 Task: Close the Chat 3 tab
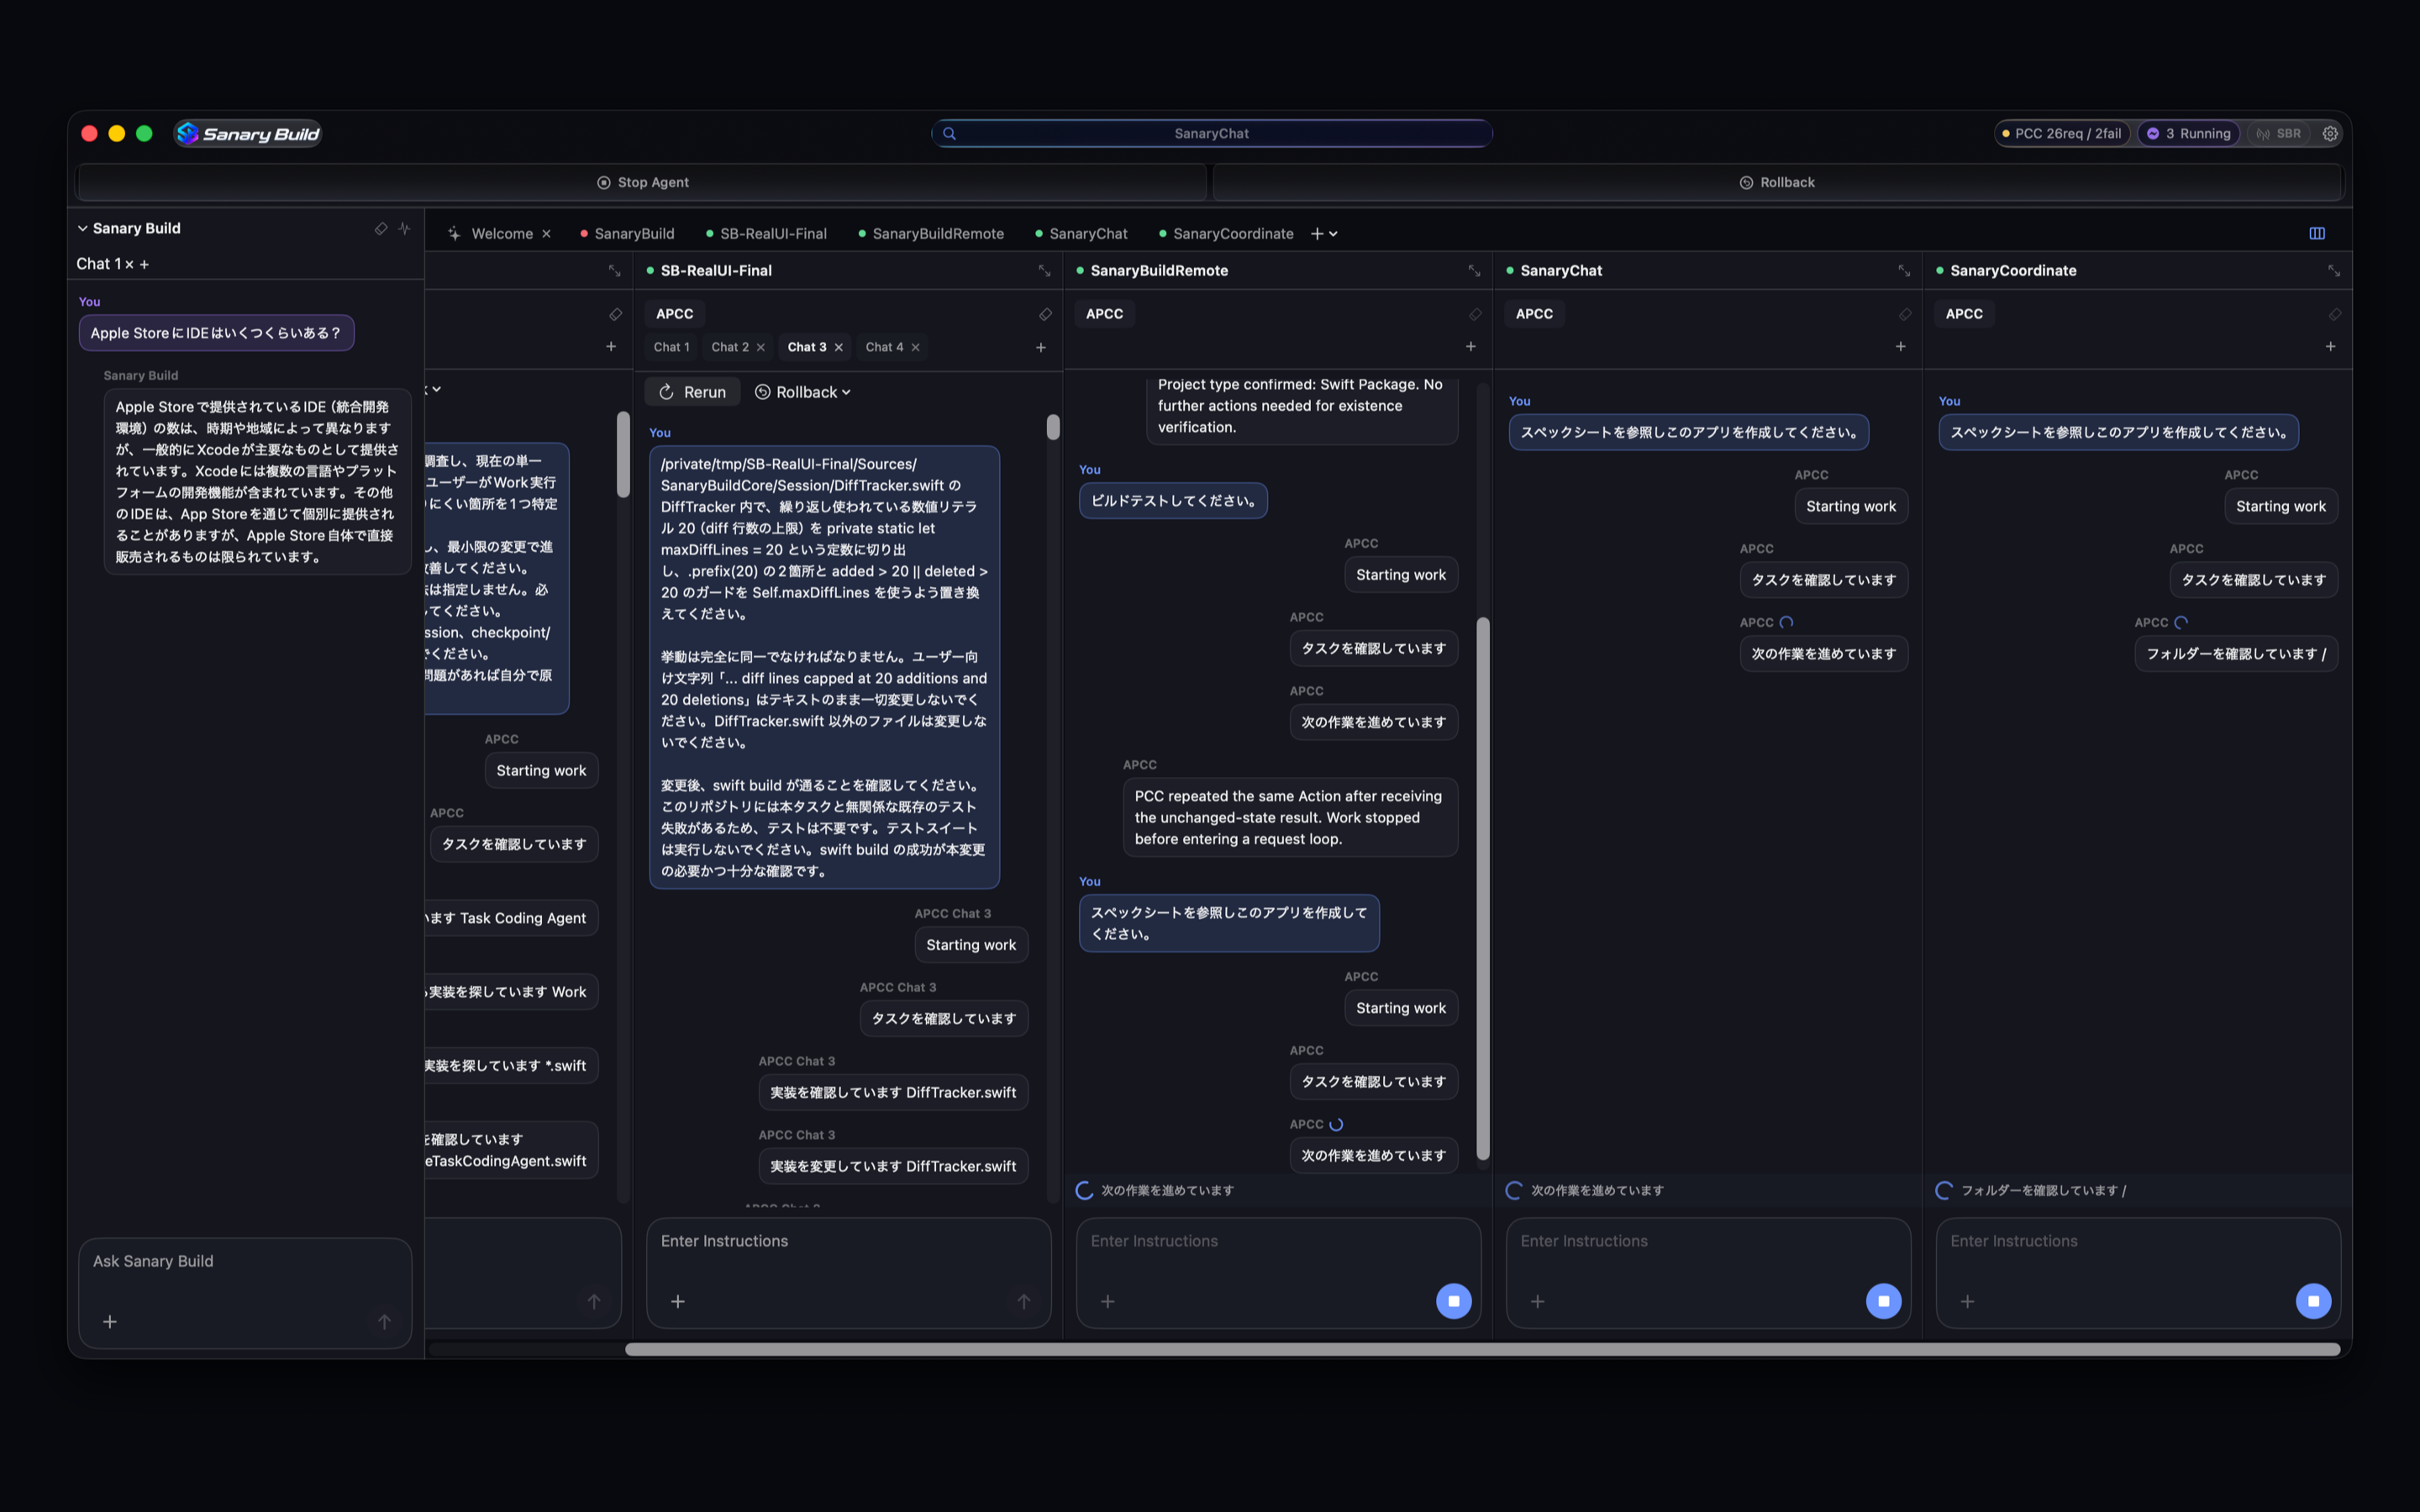(839, 347)
